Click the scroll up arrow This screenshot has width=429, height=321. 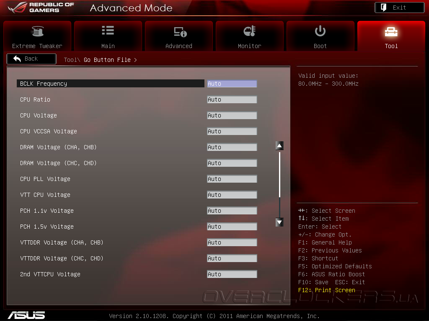(279, 146)
